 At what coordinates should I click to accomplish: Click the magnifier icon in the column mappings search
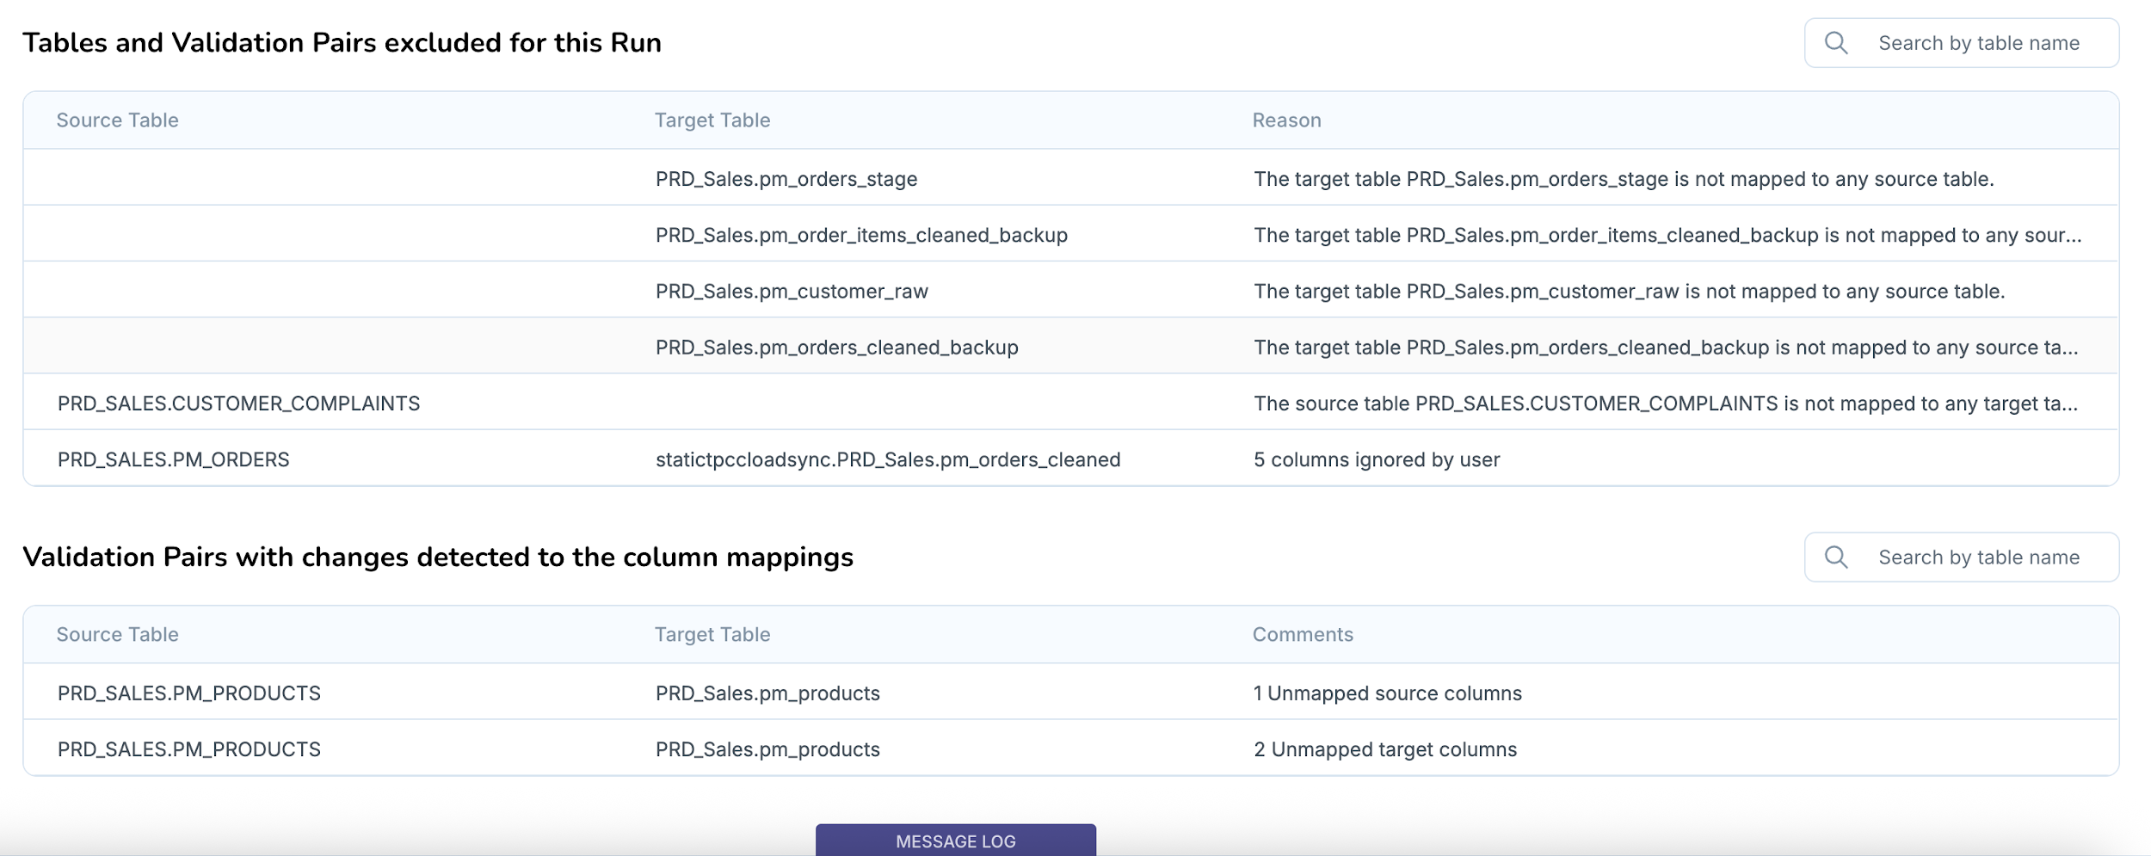tap(1835, 557)
